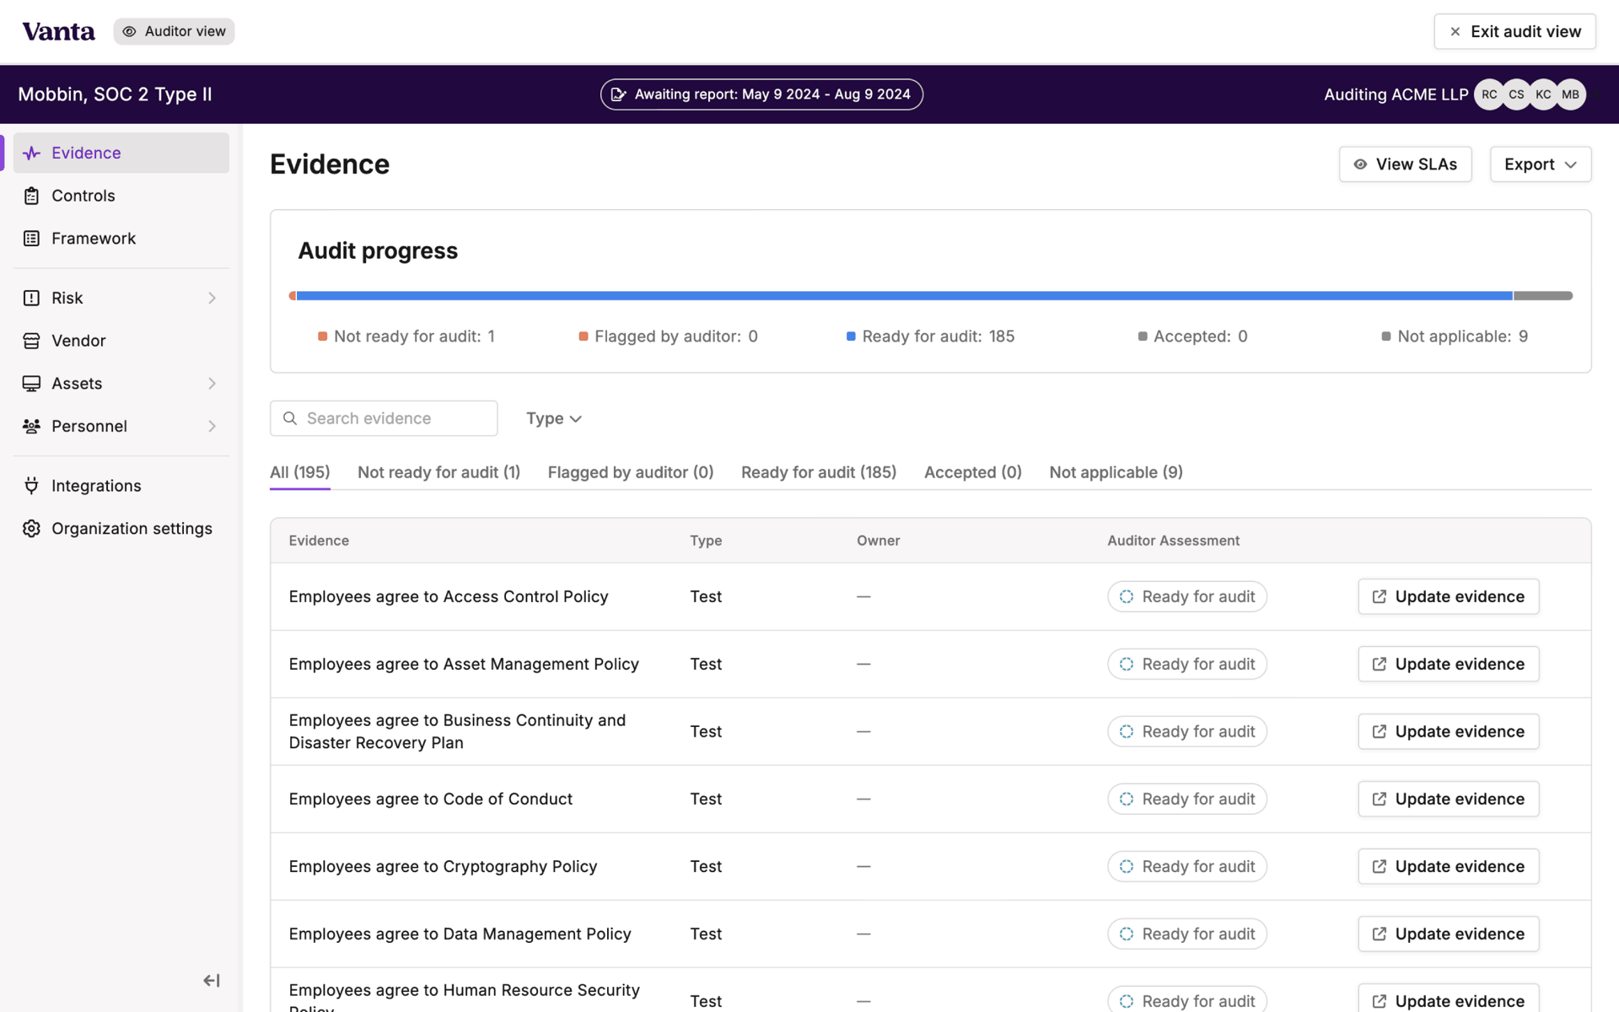1619x1012 pixels.
Task: Click 'Mobbin, SOC 2 Type II' title
Action: (115, 94)
